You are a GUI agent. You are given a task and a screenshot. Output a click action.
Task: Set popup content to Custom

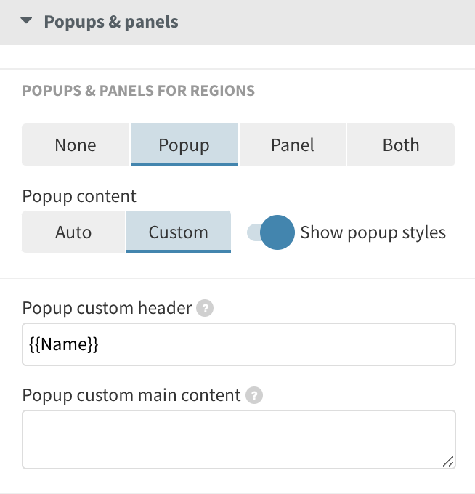point(179,232)
